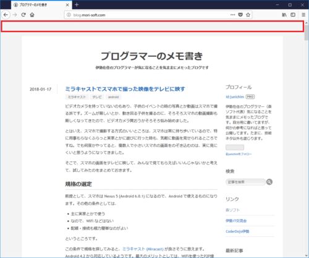Viewport: 309px width, 258px height.
Task: Open the Firefox hamburger menu
Action: [x=303, y=15]
